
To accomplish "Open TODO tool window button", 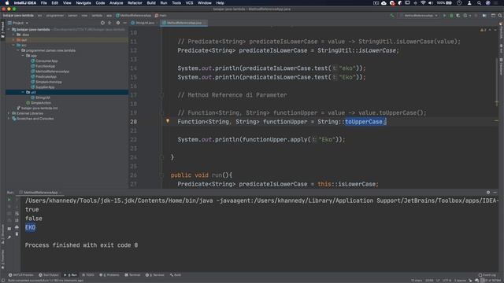I will click(88, 275).
